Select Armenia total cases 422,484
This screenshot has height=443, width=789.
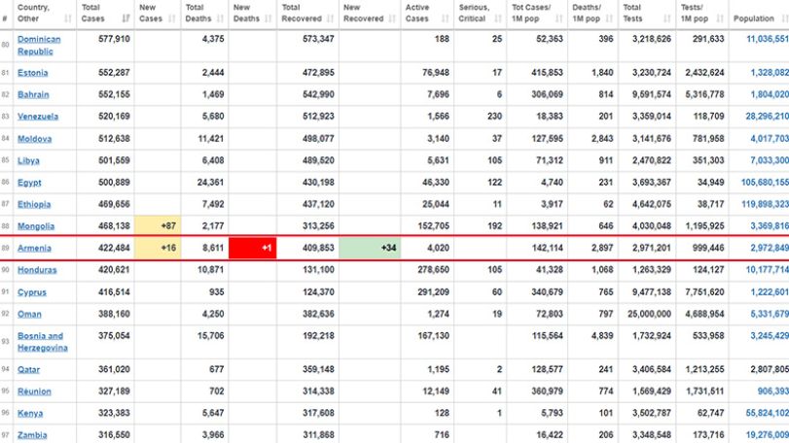tap(114, 248)
